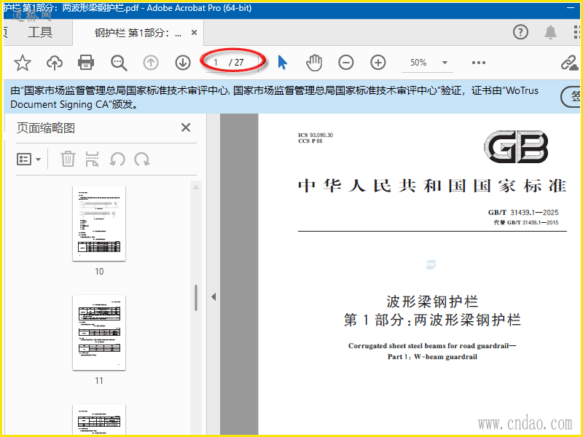Add document to starred with star icon
The width and height of the screenshot is (583, 437).
click(x=23, y=63)
